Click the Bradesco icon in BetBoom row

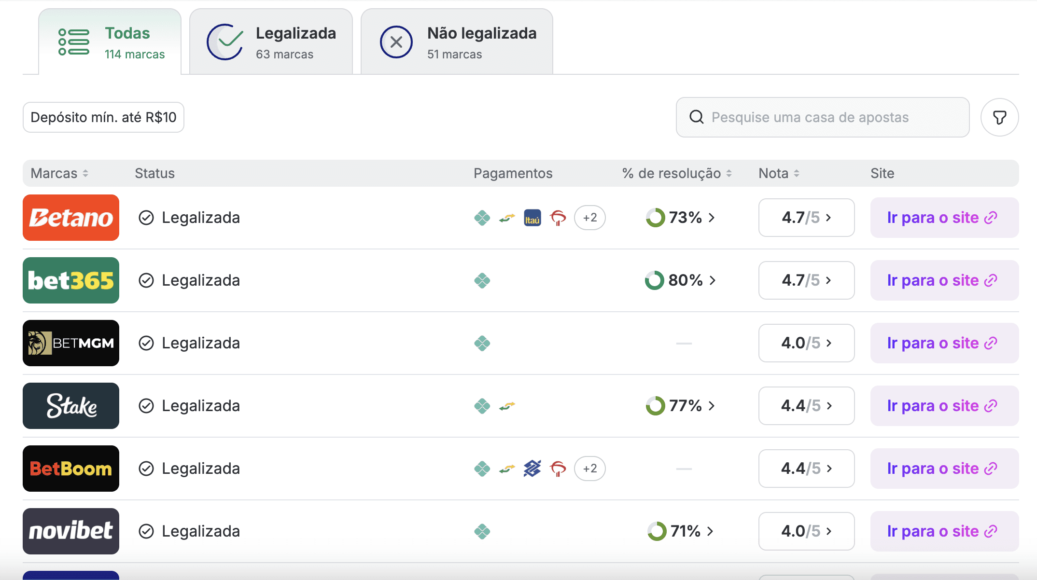(x=558, y=469)
